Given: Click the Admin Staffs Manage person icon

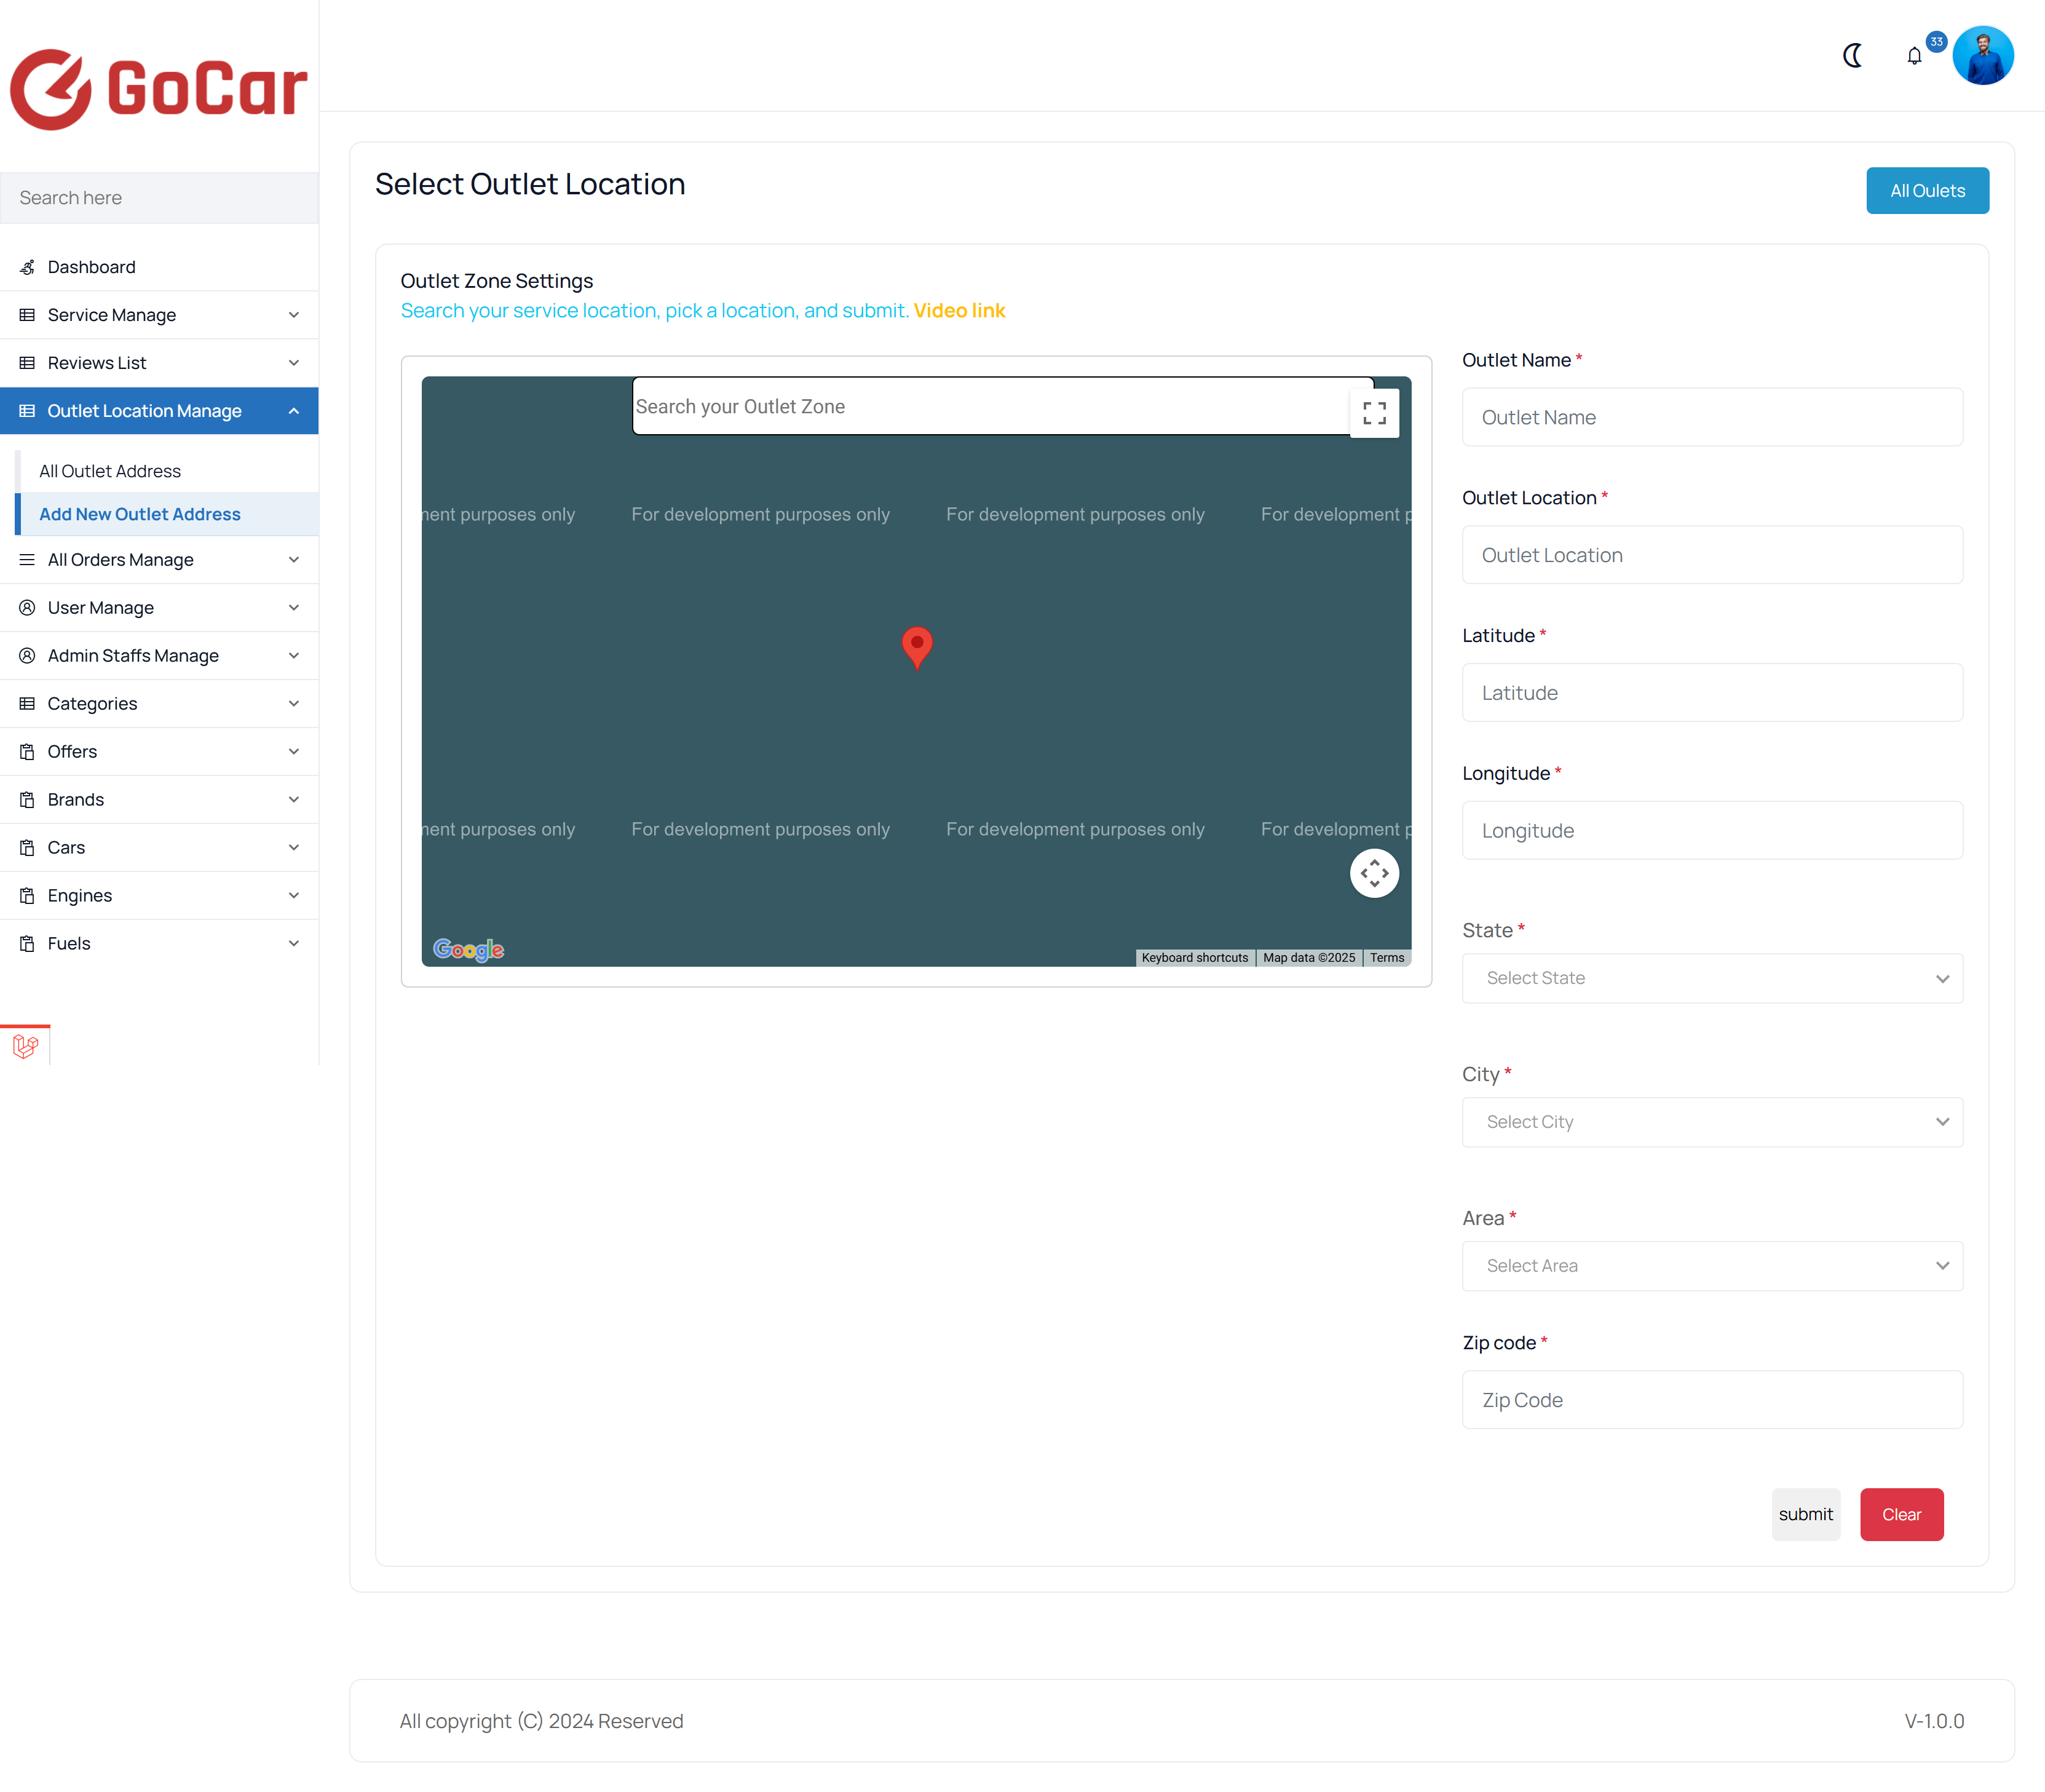Looking at the screenshot, I should tap(27, 656).
